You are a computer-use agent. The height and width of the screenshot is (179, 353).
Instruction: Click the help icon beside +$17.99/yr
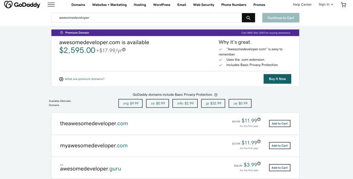coord(124,50)
